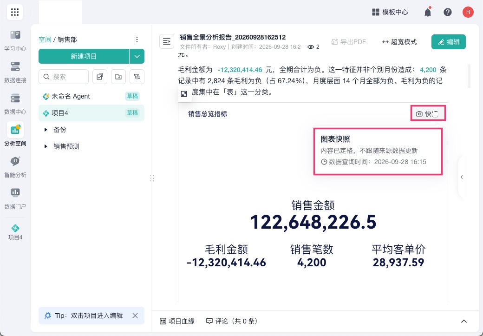Select the 未命名 Agent item
Image resolution: width=483 pixels, height=336 pixels.
91,97
